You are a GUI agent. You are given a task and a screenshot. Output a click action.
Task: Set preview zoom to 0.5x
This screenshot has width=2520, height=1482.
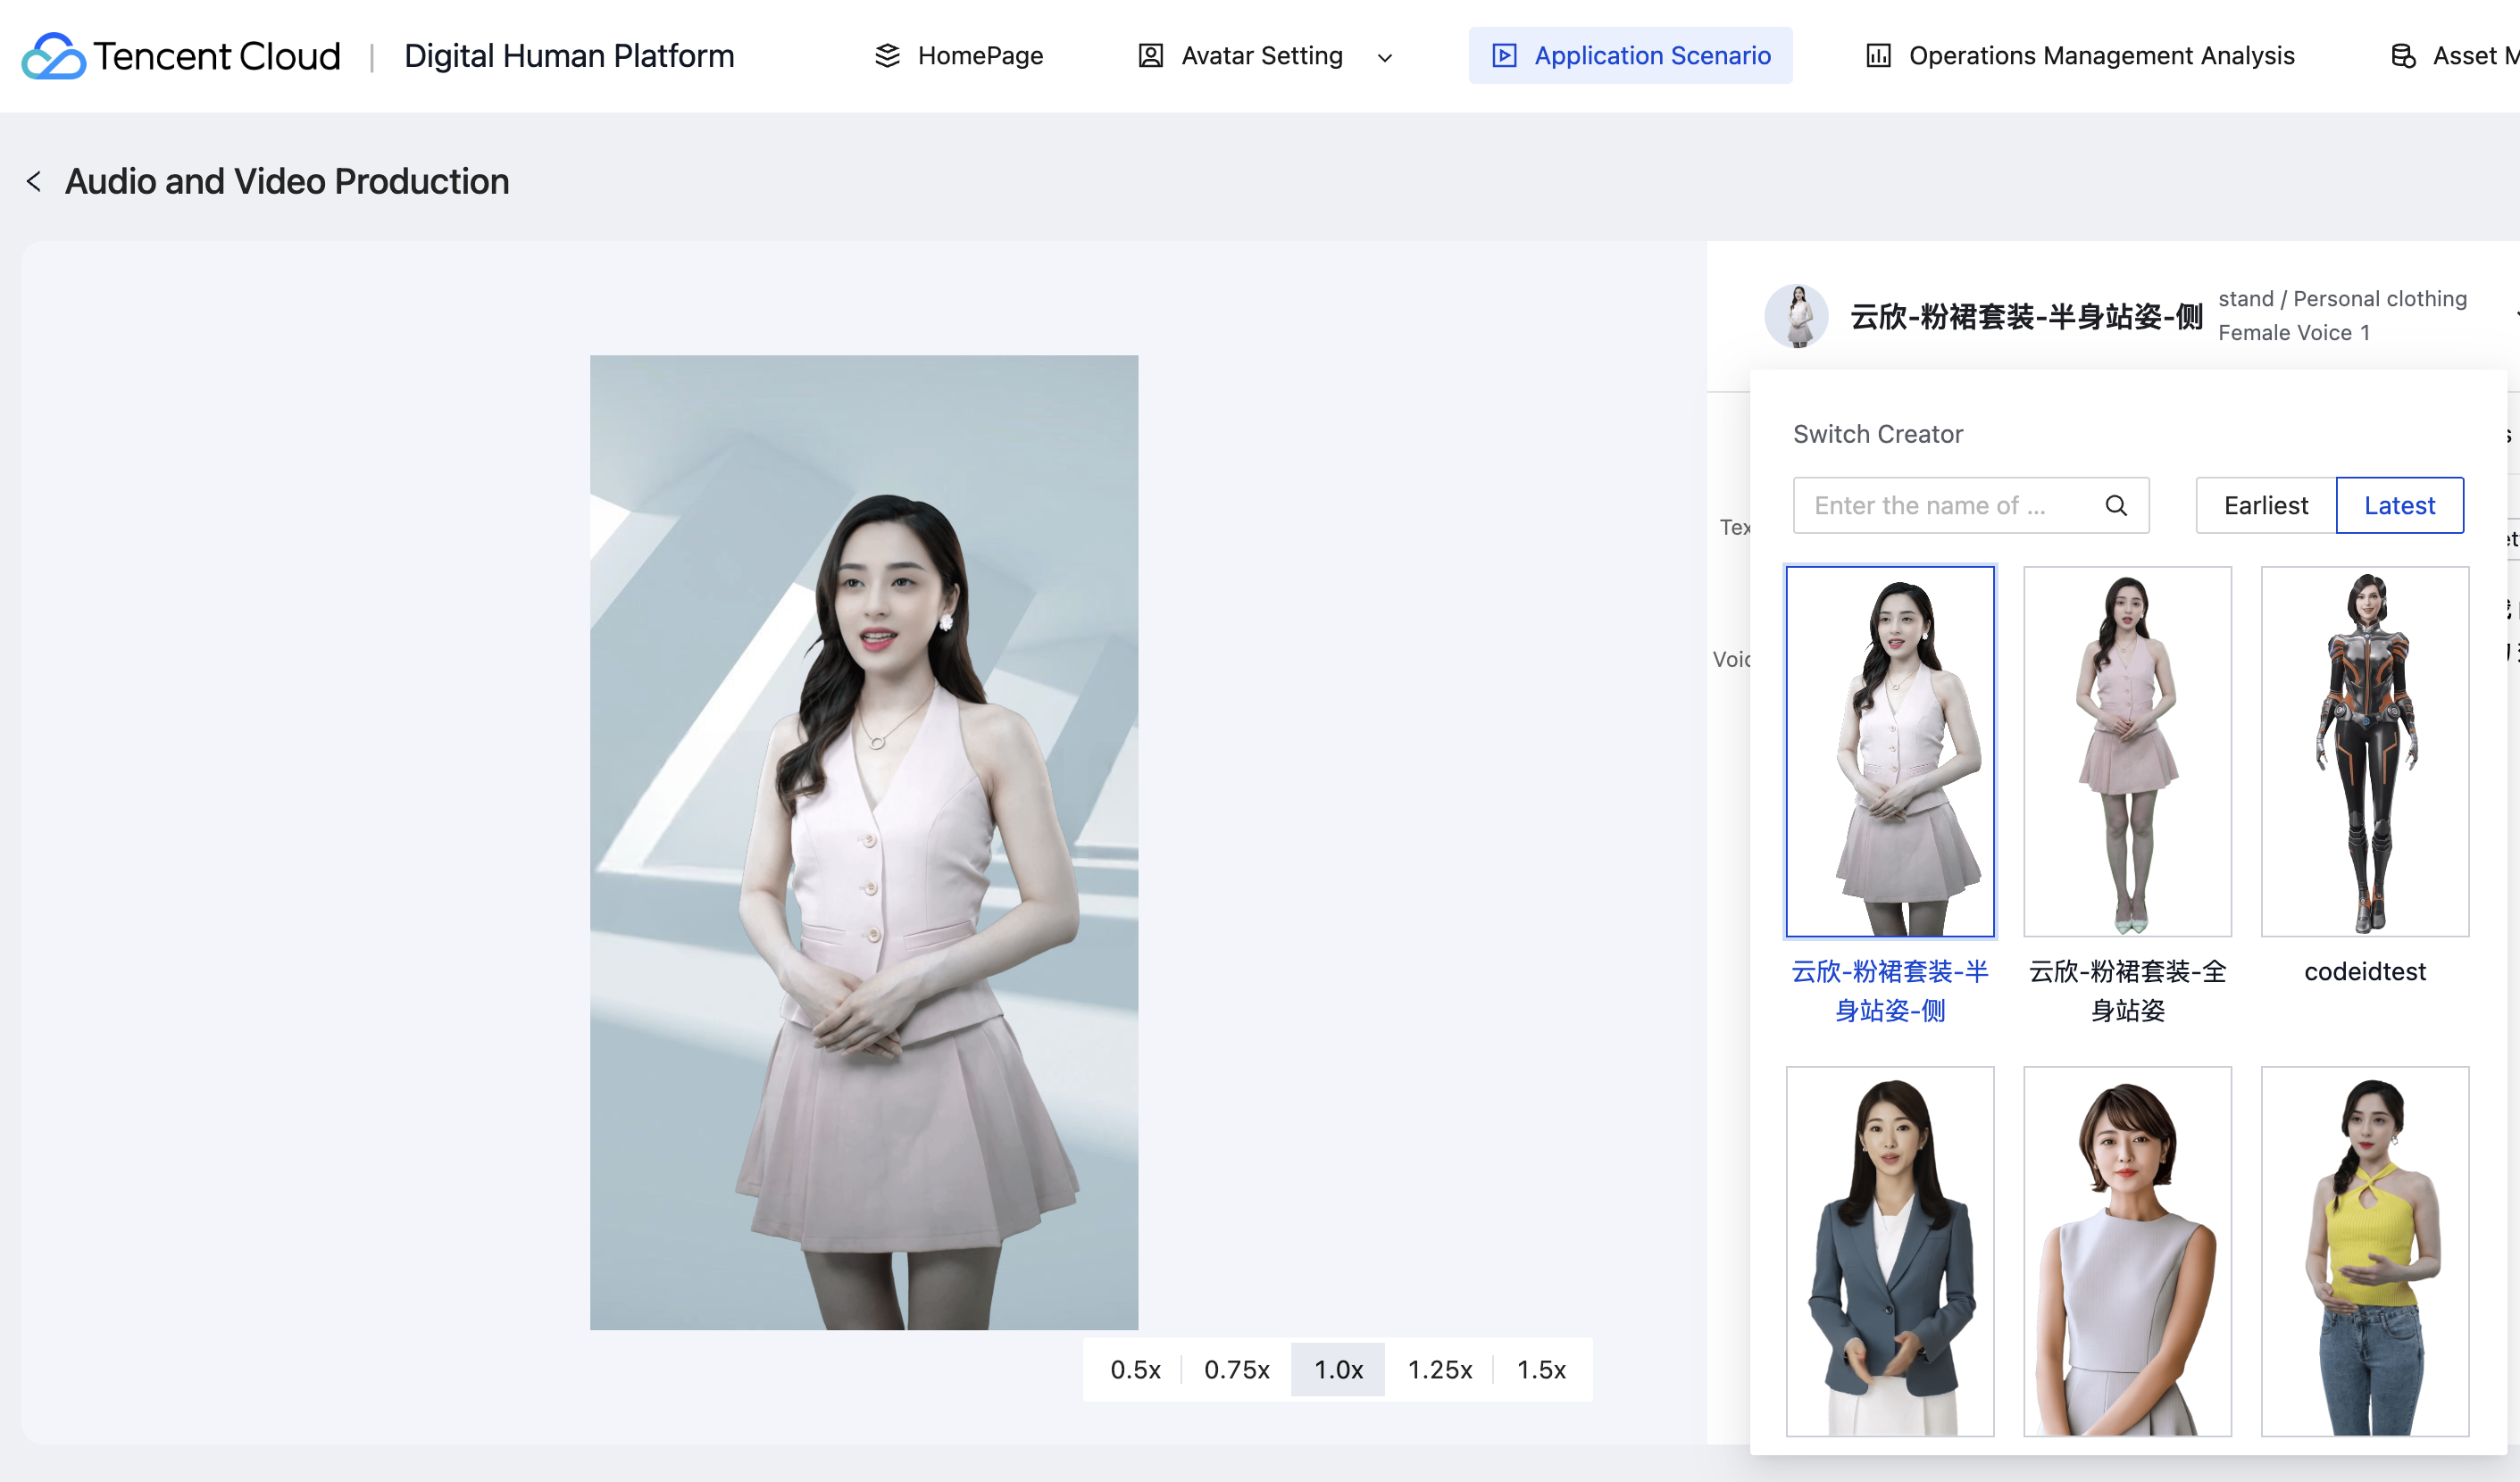click(x=1135, y=1369)
